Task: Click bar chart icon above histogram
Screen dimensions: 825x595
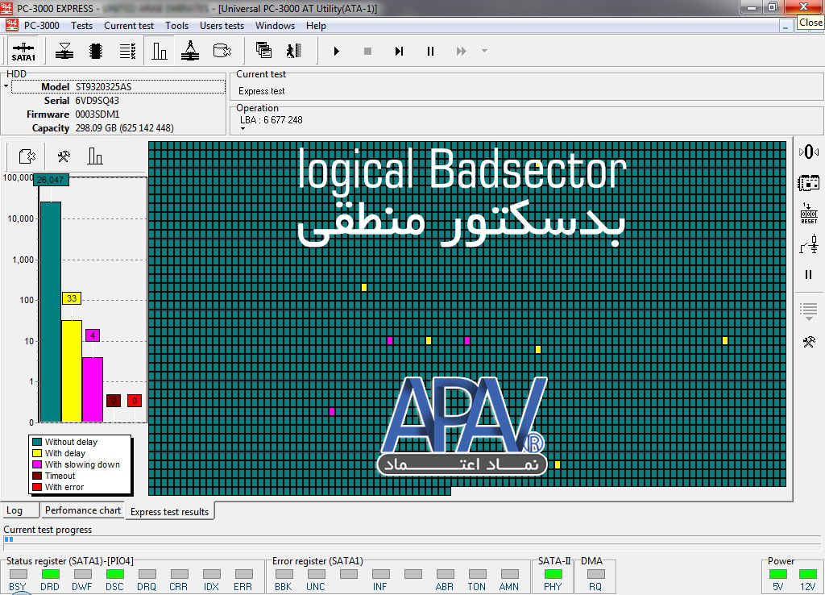Action: pyautogui.click(x=95, y=156)
